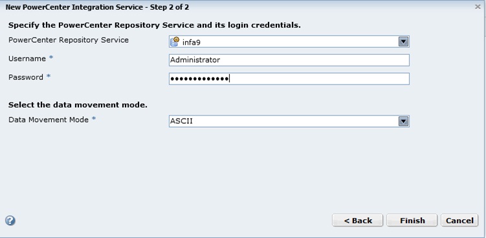
Task: Click the help question mark icon
Action: (10, 221)
